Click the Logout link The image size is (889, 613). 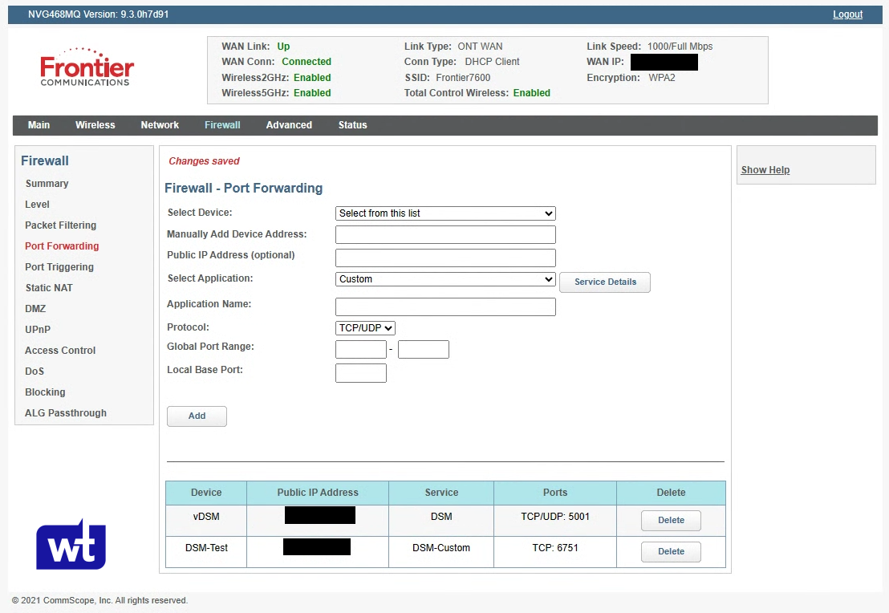point(847,14)
